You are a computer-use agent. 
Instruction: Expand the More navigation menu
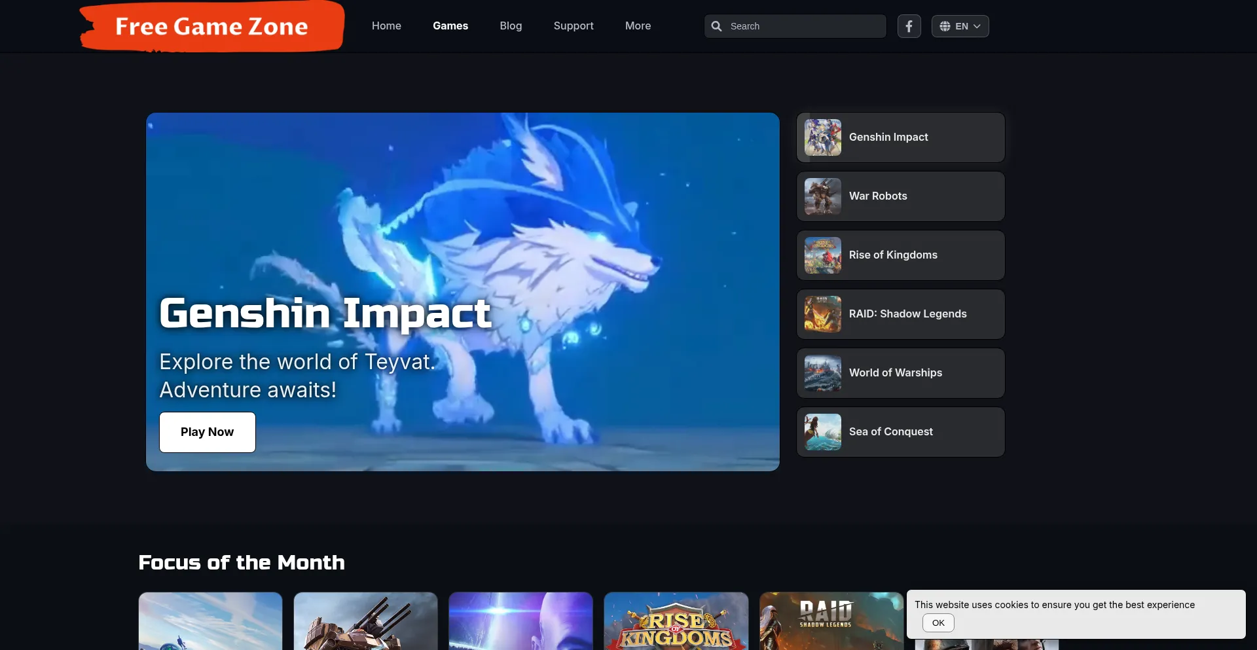(638, 26)
